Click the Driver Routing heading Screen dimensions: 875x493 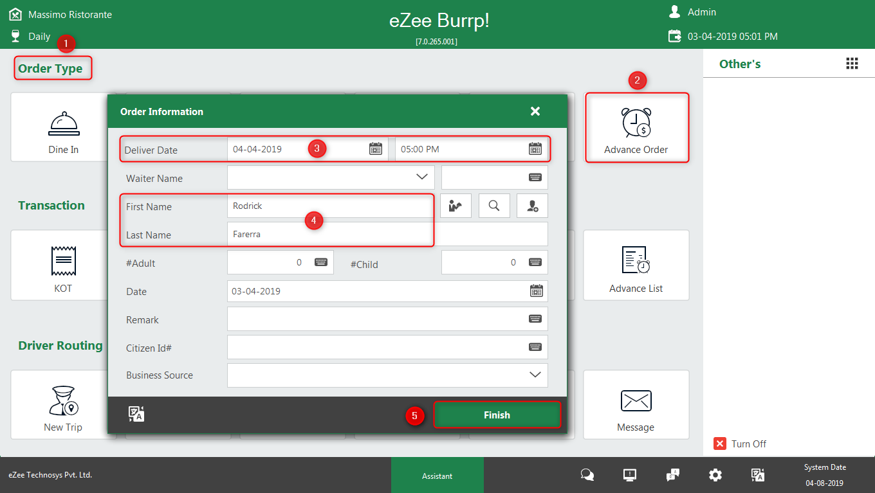click(60, 345)
